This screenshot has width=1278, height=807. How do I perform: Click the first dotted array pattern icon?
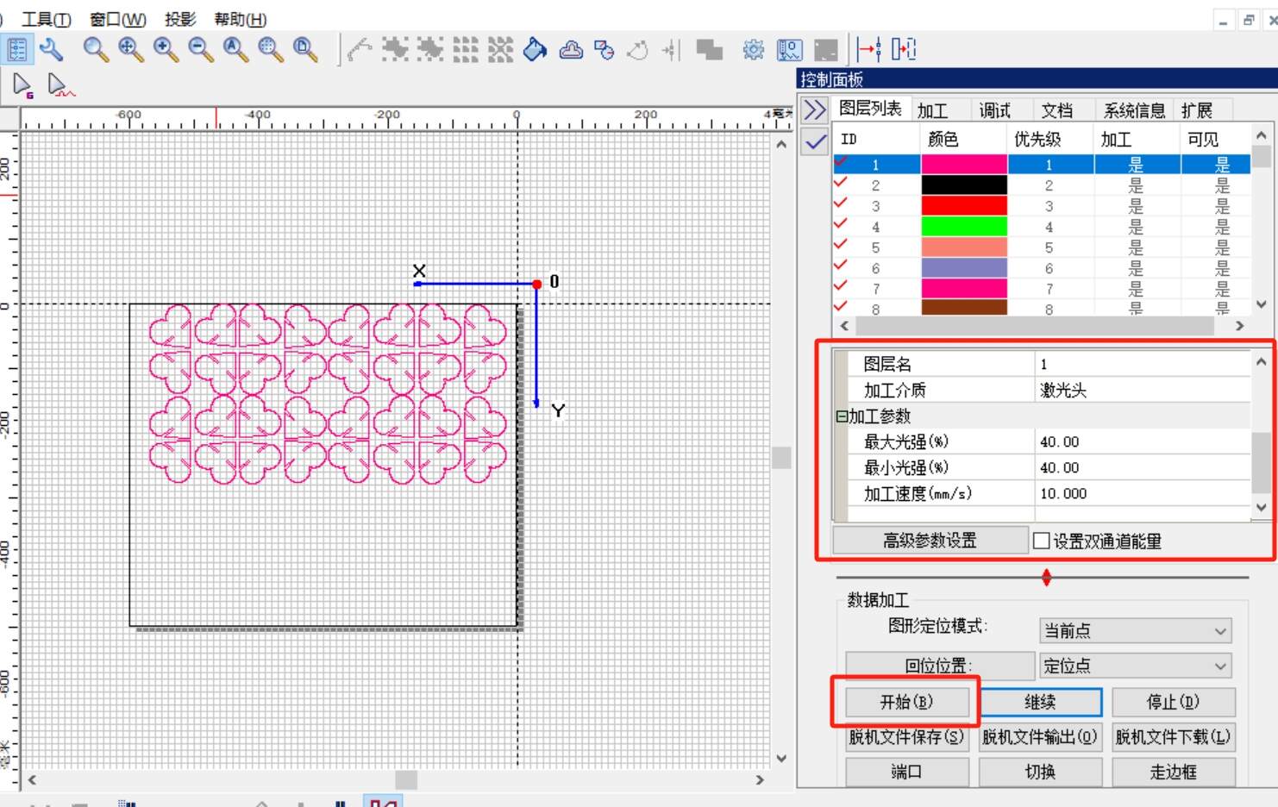tap(395, 50)
